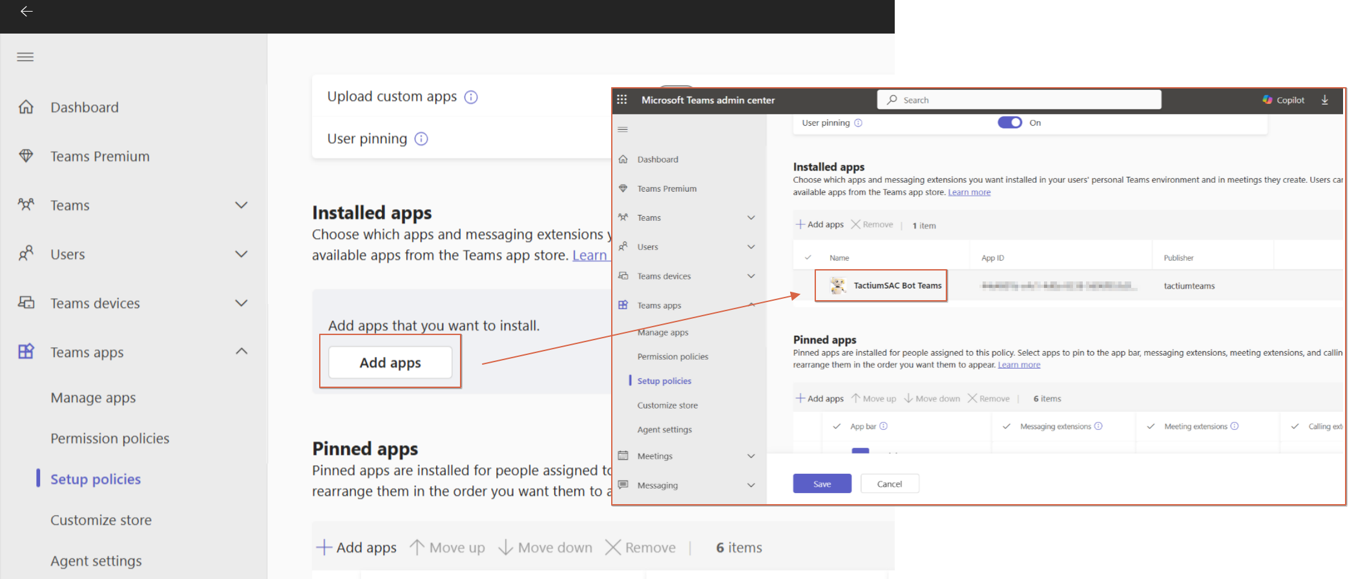Expand the Teams section in large sidebar
This screenshot has height=579, width=1356.
[x=241, y=205]
